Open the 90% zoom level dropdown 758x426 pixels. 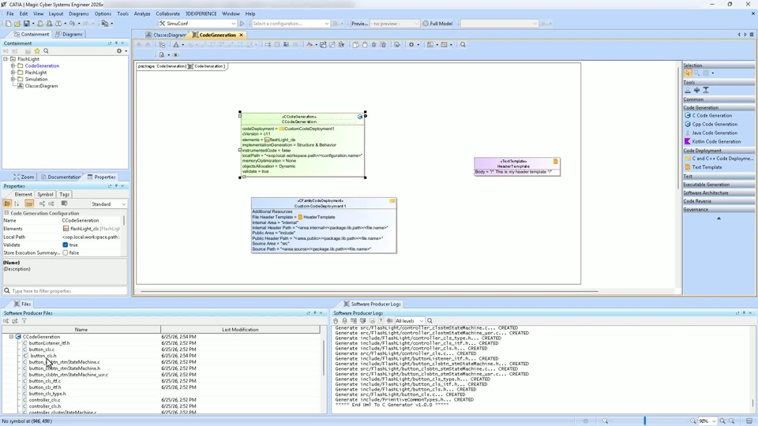714,421
